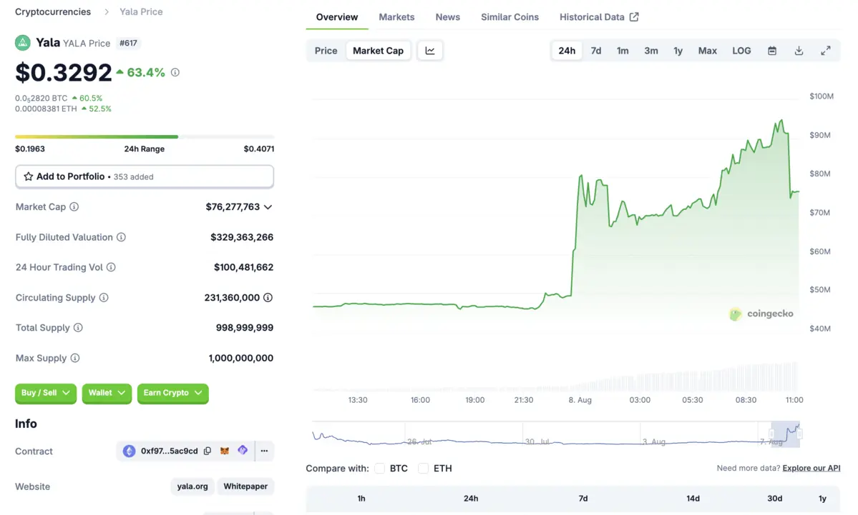
Task: Open the yala.org website link
Action: (192, 486)
